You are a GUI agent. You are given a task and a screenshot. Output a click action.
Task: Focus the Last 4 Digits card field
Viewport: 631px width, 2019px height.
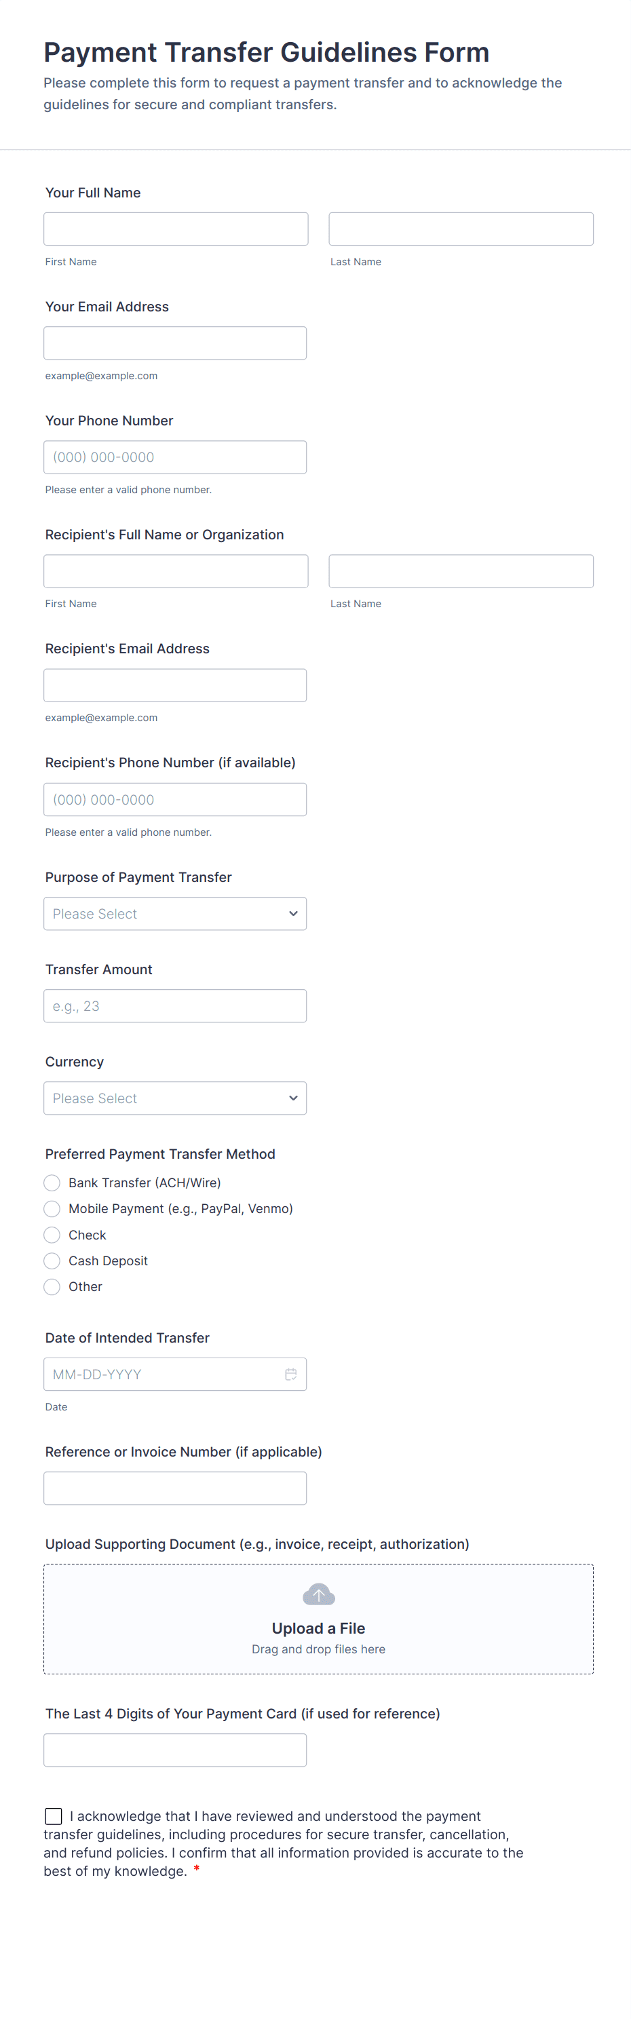[175, 1750]
